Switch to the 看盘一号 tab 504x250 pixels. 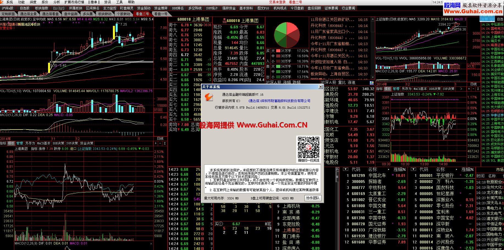coord(161,14)
